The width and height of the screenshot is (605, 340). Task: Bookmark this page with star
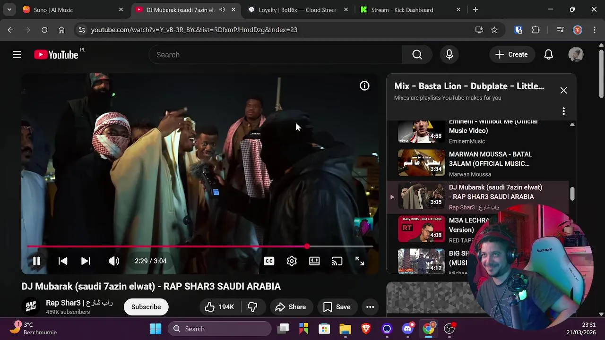click(494, 30)
